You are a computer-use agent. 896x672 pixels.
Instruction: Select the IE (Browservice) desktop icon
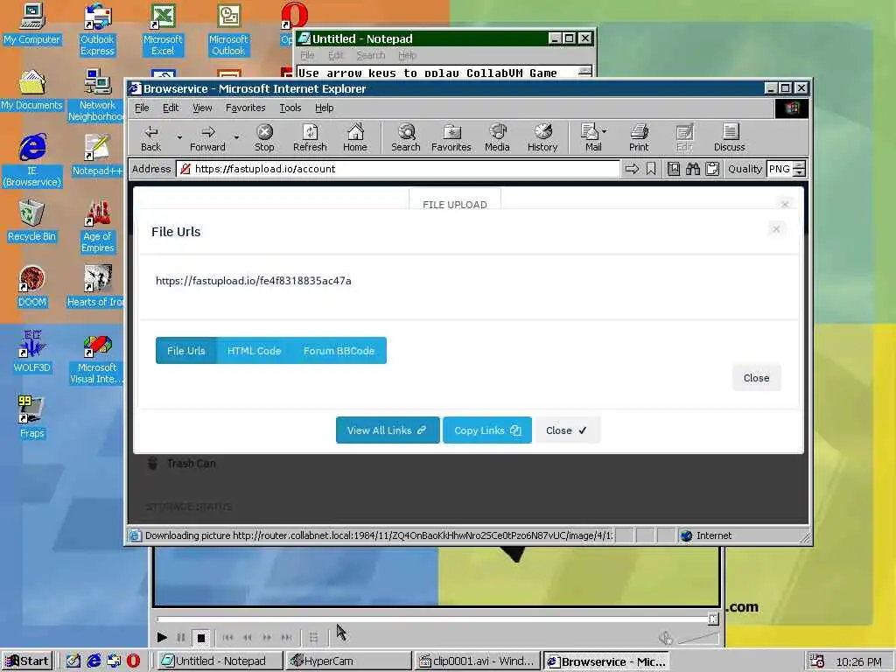pos(31,161)
